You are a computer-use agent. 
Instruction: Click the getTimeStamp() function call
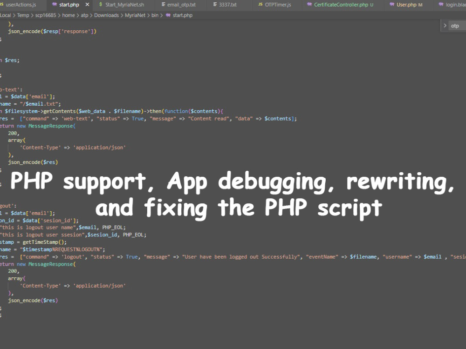point(43,242)
